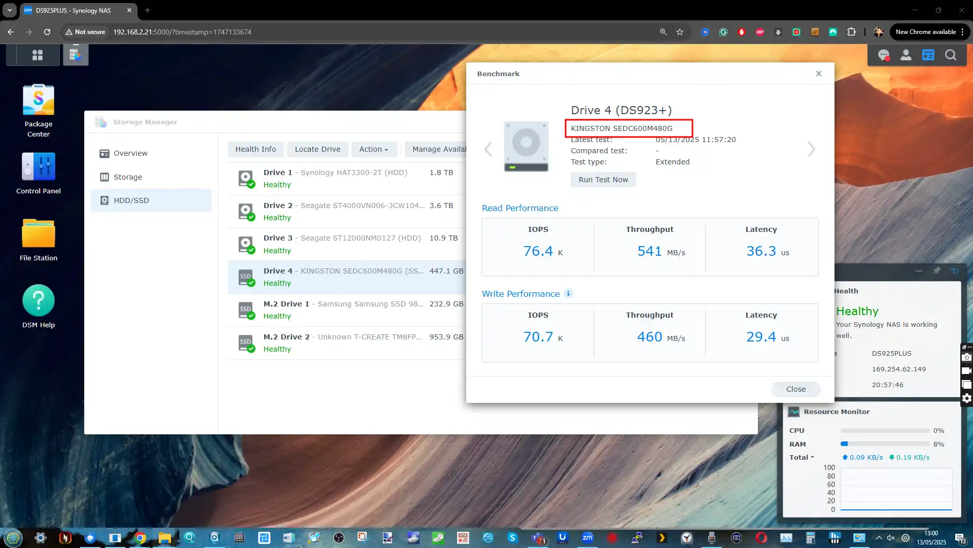973x548 pixels.
Task: Open Chrome tab search dropdown arrow
Action: [x=10, y=10]
